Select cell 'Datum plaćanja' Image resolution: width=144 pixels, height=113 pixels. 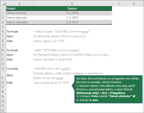(19, 13)
